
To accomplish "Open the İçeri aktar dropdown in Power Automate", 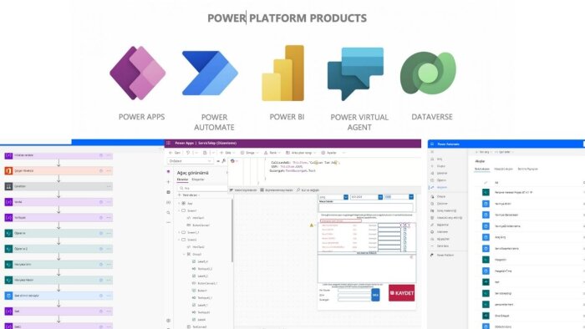I will click(506, 152).
